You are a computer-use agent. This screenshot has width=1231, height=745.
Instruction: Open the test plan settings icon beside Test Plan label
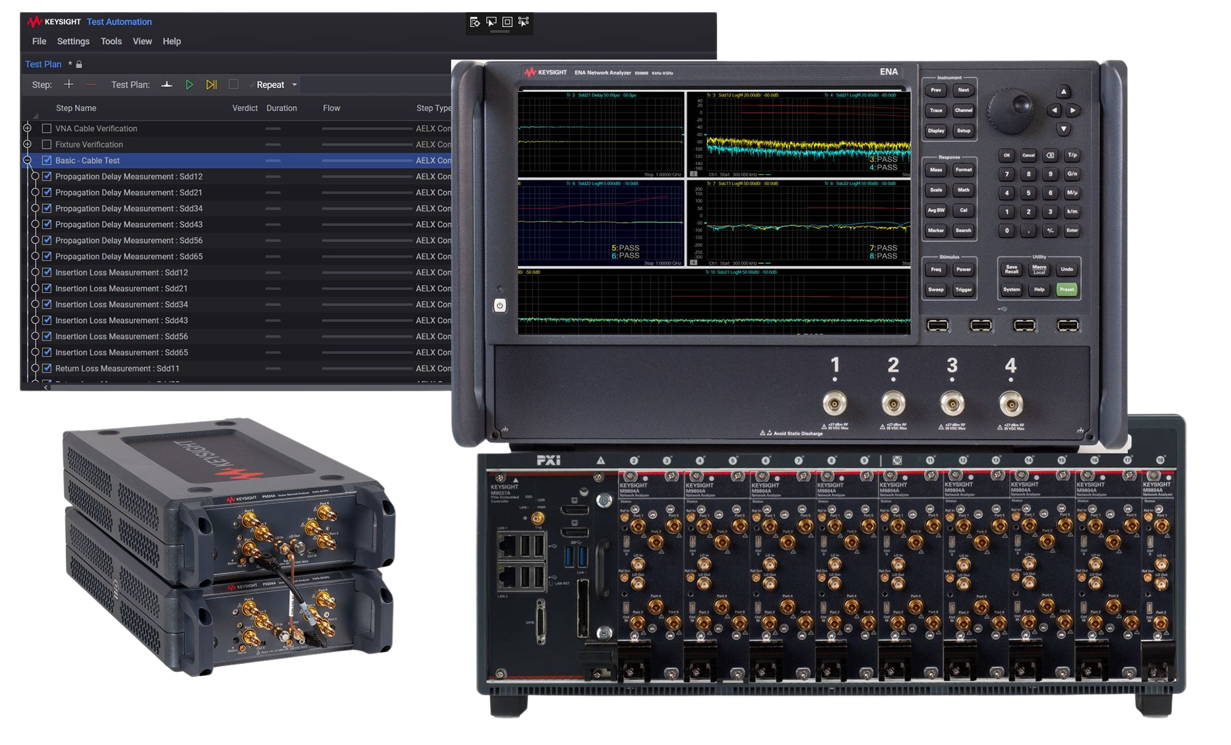coord(166,84)
